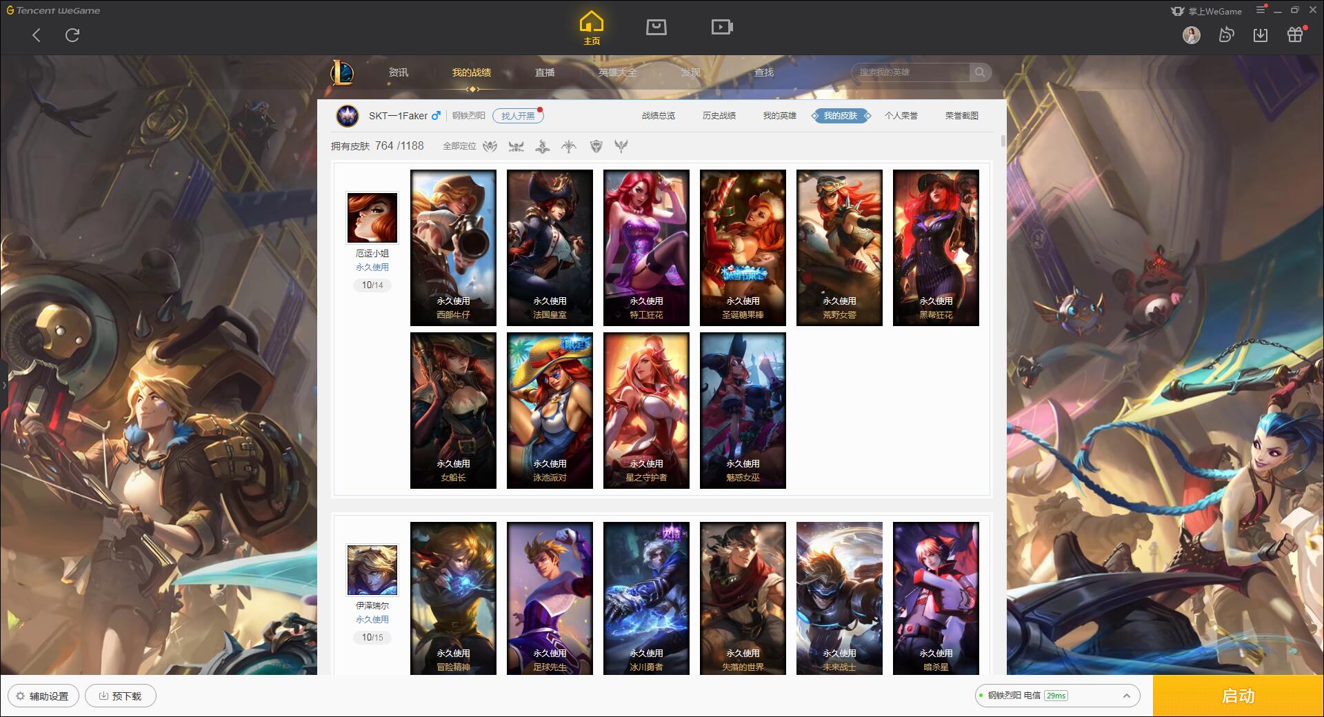Open the 我的战绩 tab
This screenshot has height=717, width=1324.
pyautogui.click(x=472, y=72)
